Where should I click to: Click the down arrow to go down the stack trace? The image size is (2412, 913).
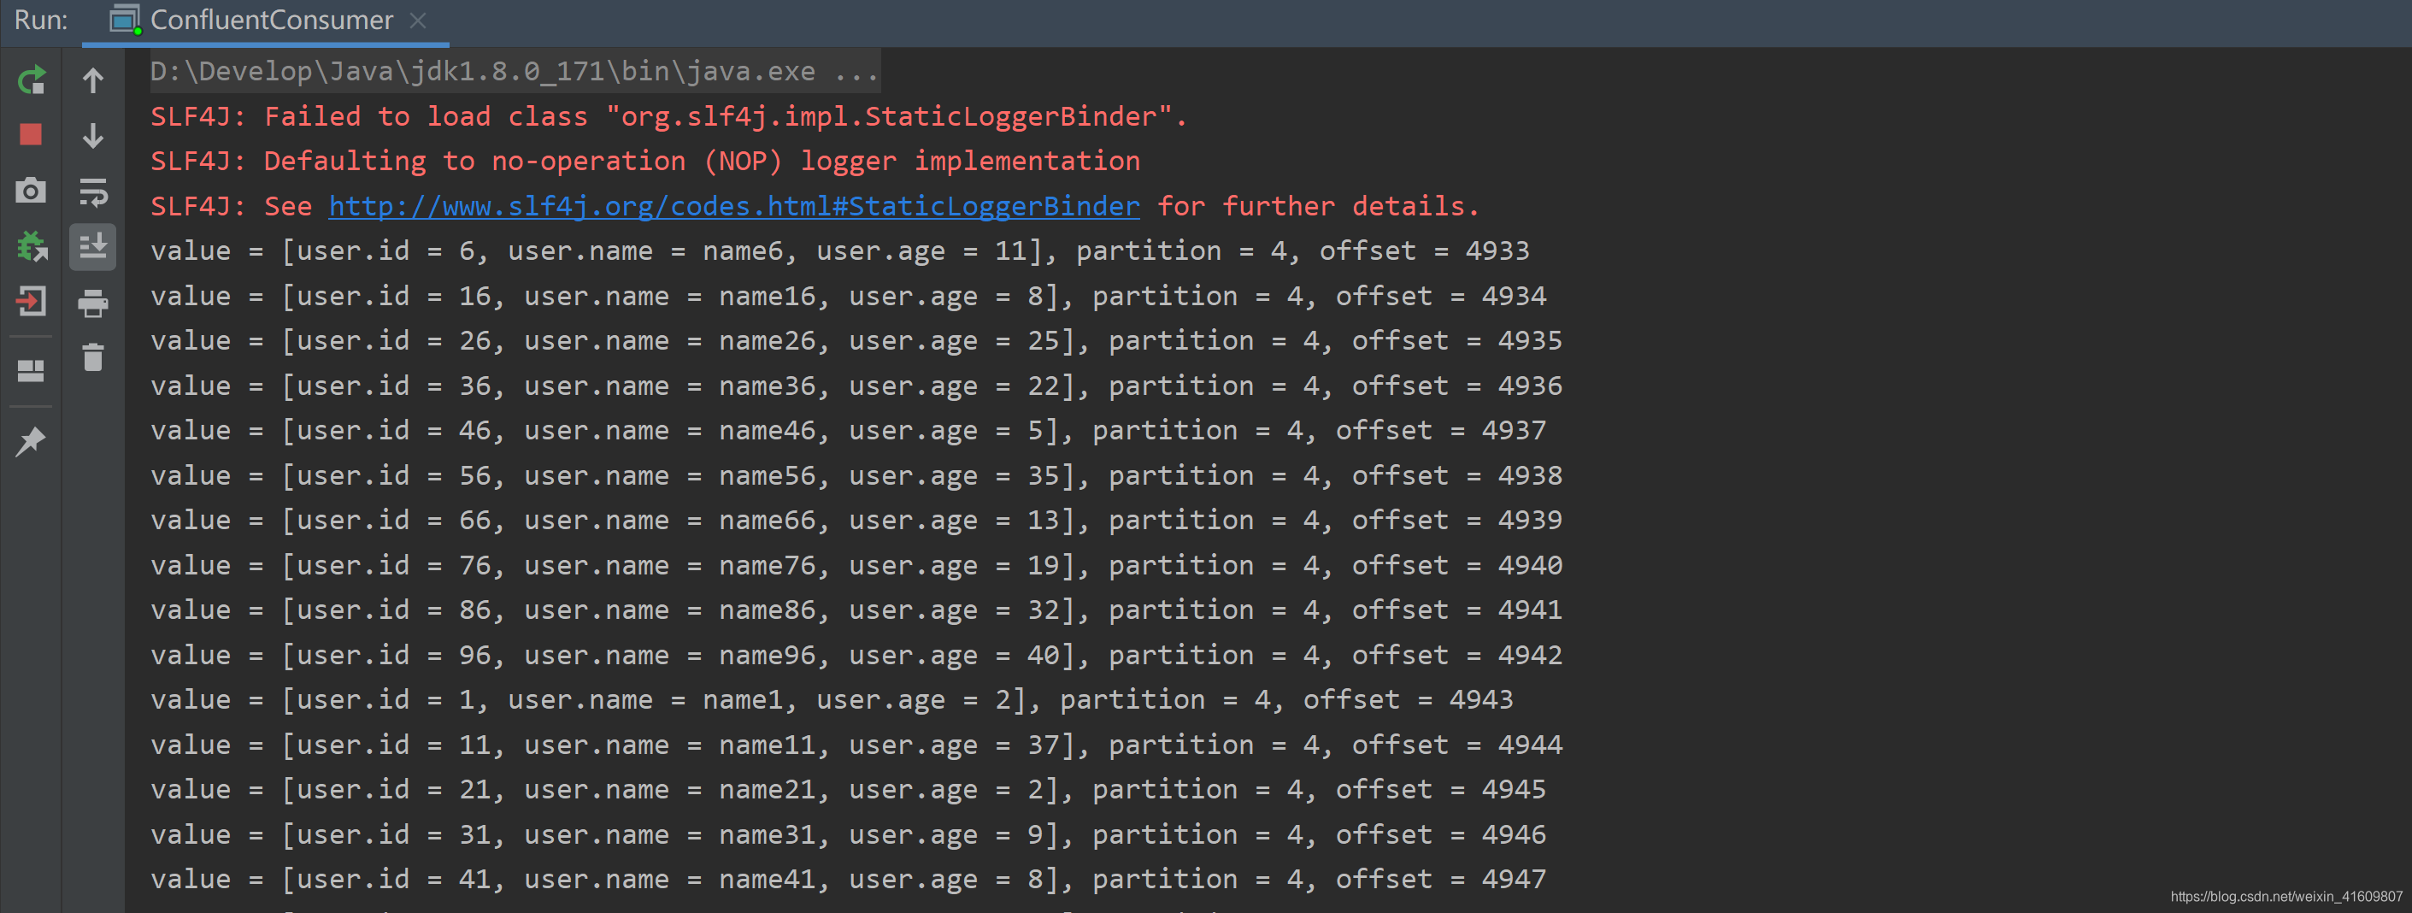pos(92,136)
